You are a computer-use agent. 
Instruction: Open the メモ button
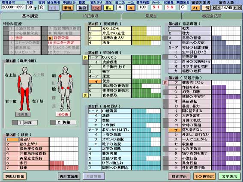[195, 8]
